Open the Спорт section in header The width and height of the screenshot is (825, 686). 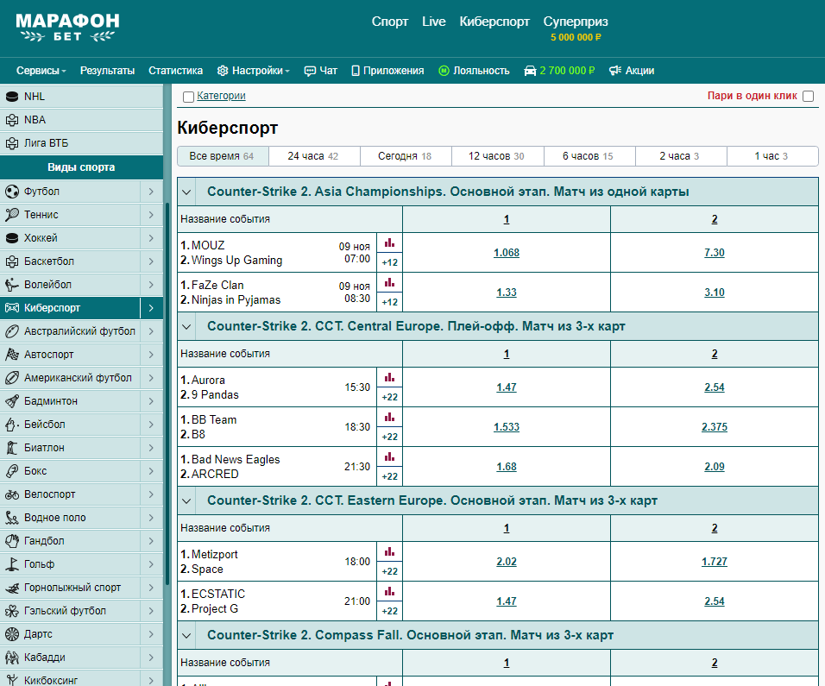[390, 22]
